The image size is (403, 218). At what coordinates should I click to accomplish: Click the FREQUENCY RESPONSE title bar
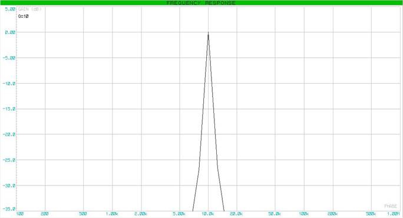coord(201,3)
